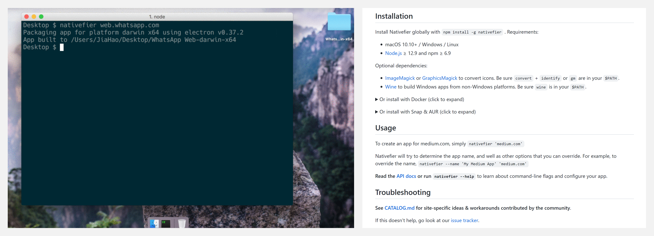Open the Wine link
Image resolution: width=654 pixels, height=236 pixels.
[391, 87]
